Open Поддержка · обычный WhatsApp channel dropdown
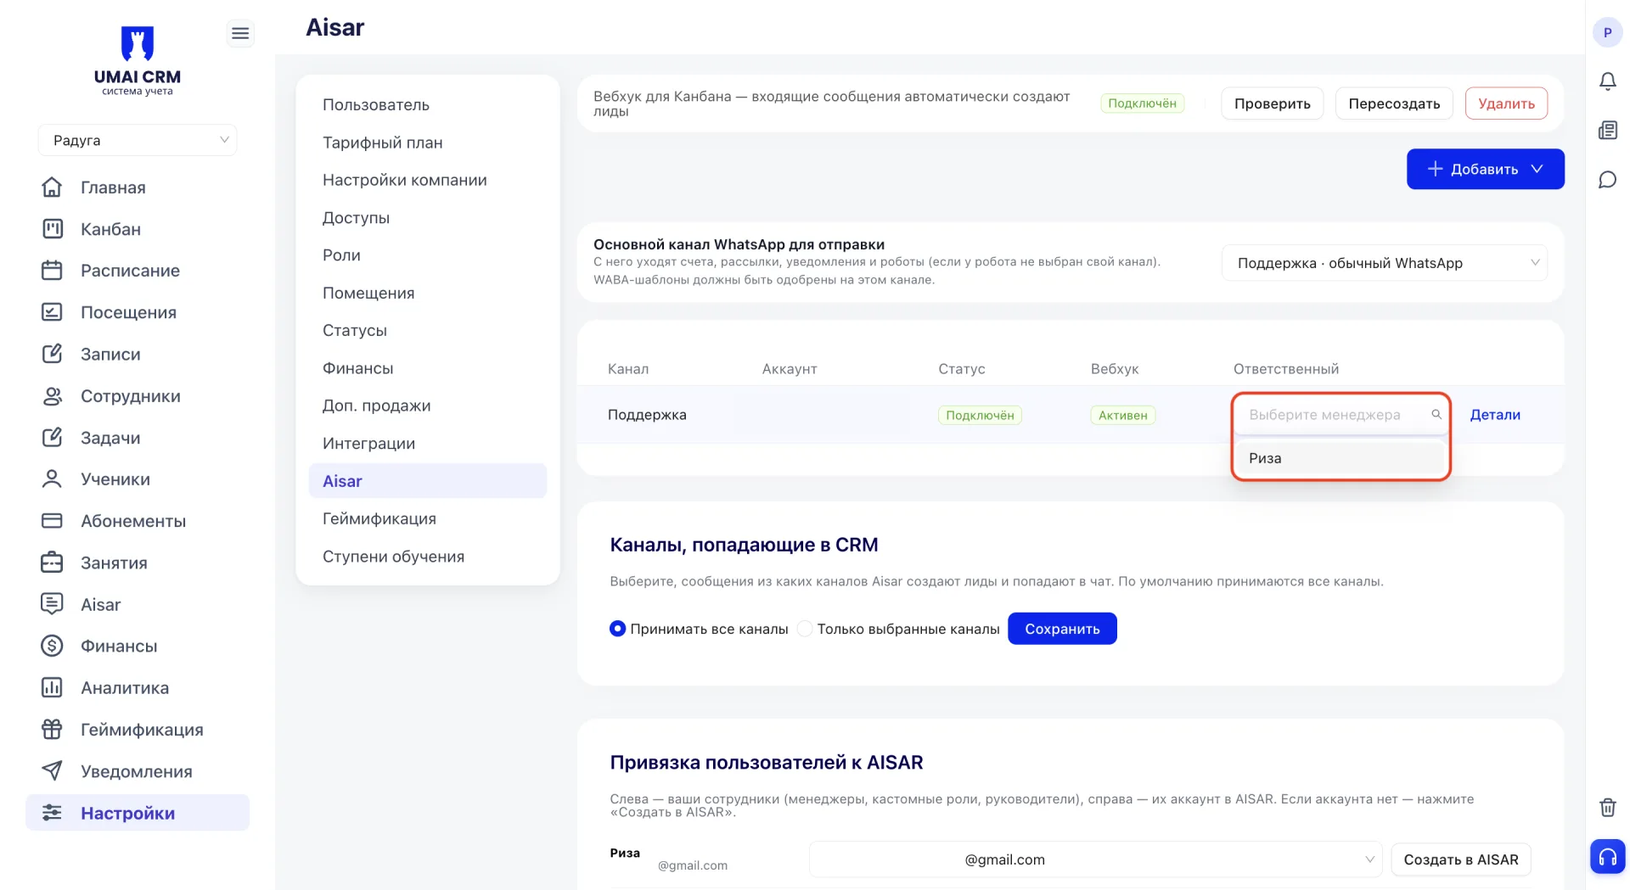The height and width of the screenshot is (890, 1630). 1384,263
